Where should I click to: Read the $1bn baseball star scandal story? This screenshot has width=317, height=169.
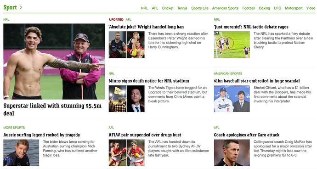[257, 81]
